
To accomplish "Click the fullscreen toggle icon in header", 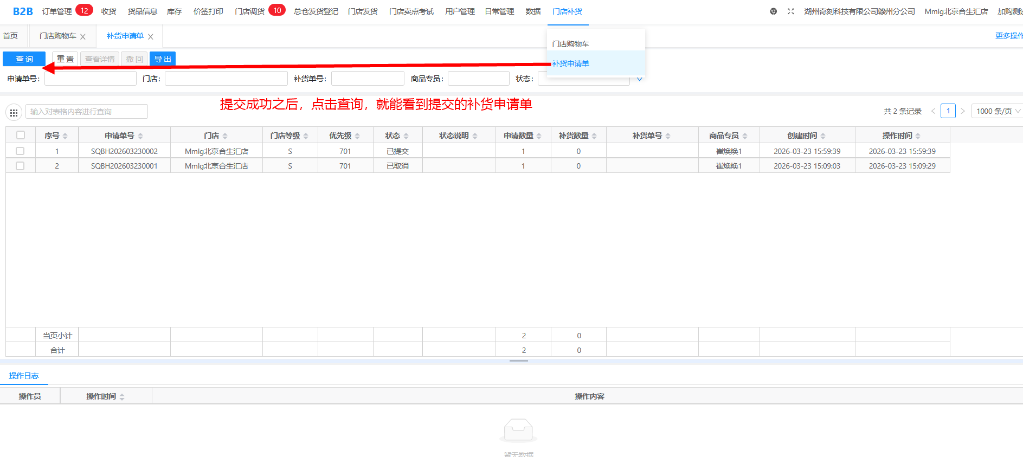I will click(790, 11).
